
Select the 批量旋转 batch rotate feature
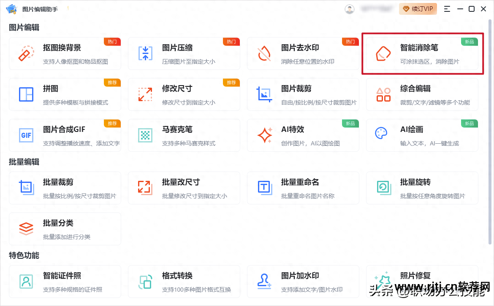[422, 188]
